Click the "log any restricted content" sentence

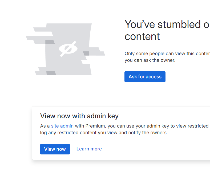click(x=68, y=133)
